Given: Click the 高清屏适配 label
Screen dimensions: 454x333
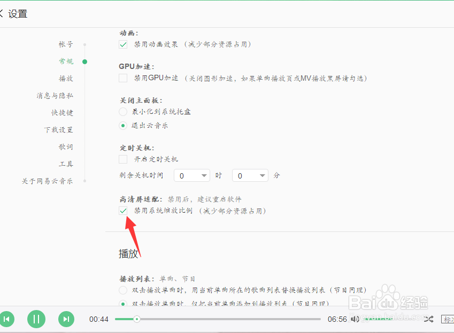Looking at the screenshot, I should (141, 199).
